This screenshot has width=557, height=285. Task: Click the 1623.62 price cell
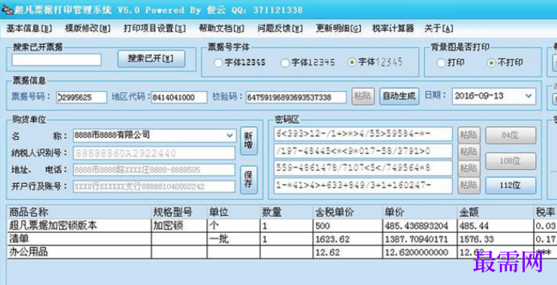(348, 239)
